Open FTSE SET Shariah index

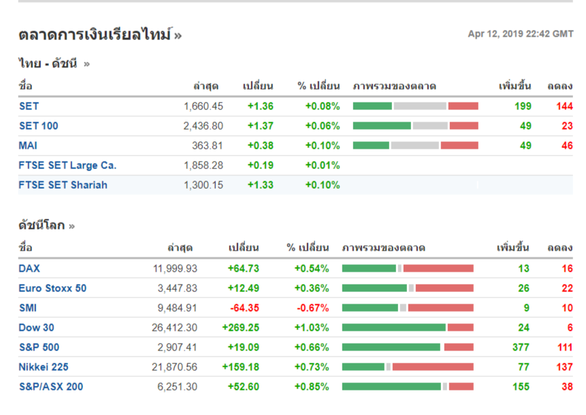[x=63, y=185]
